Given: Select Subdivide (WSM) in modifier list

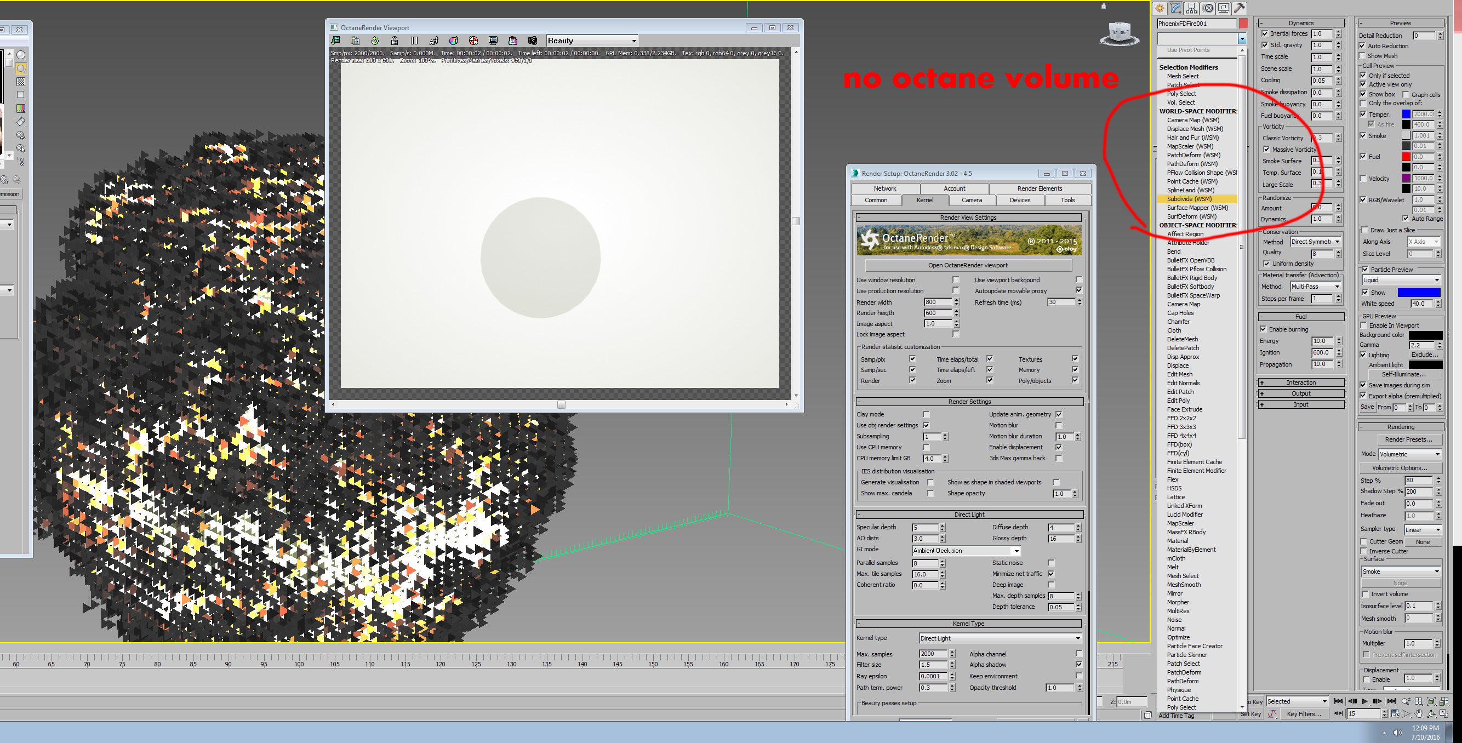Looking at the screenshot, I should click(1189, 199).
